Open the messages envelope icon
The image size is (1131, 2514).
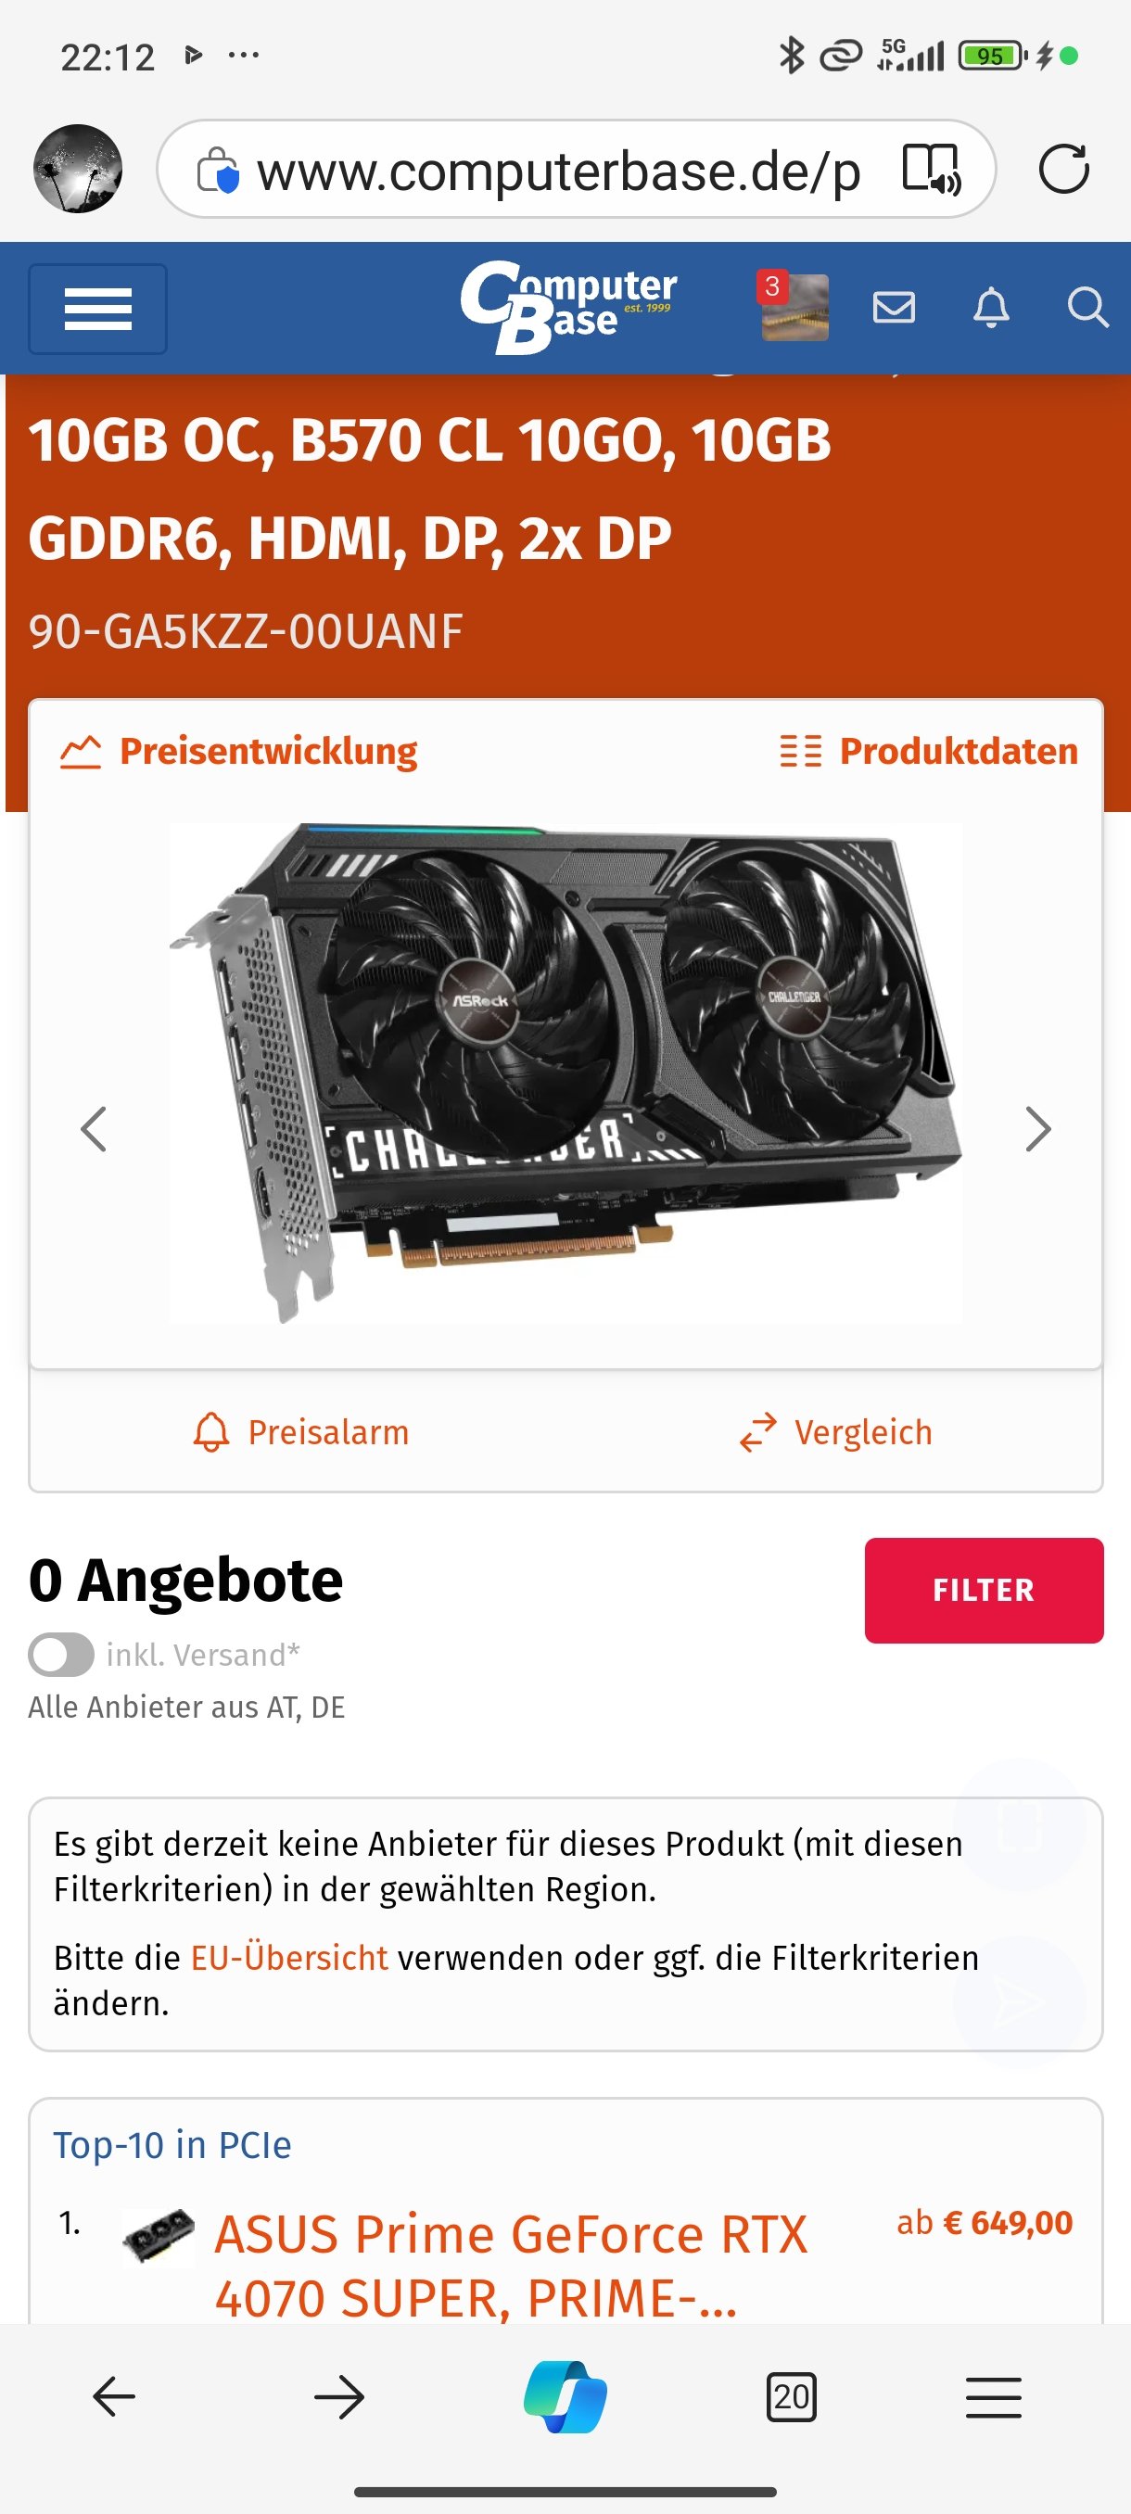click(x=894, y=308)
